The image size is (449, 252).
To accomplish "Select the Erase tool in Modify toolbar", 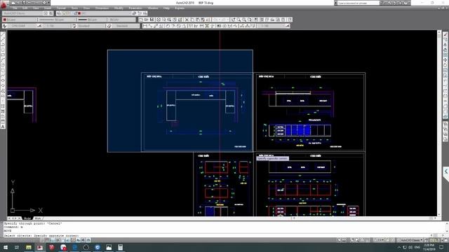I will tap(445, 34).
